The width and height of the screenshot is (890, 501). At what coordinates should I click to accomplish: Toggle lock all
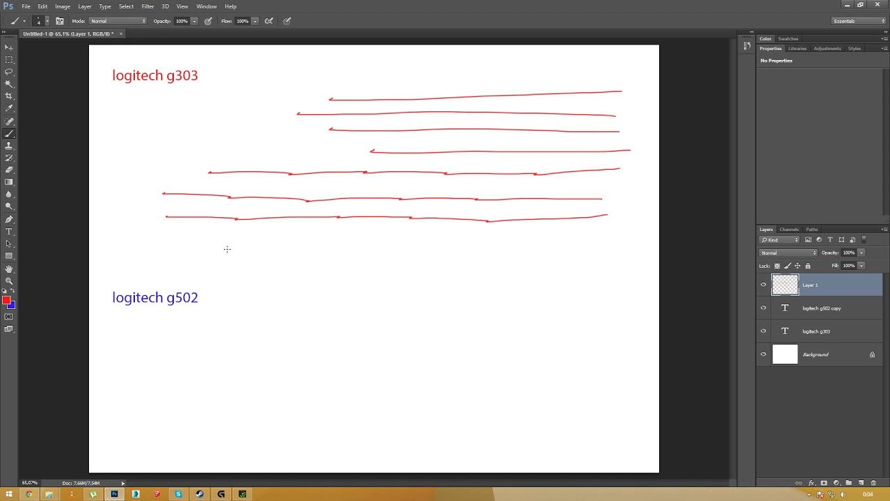[808, 266]
